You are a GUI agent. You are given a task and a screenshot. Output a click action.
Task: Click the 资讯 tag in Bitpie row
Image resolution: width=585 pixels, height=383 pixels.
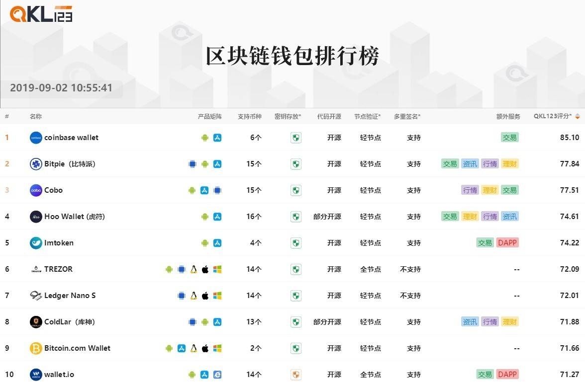pos(470,164)
